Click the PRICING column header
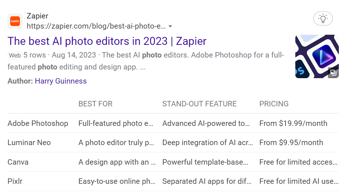353x195 pixels. pos(274,104)
